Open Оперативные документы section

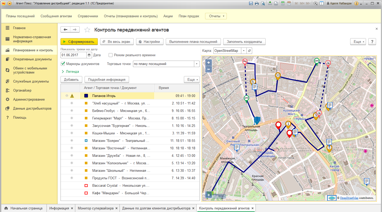[x=29, y=59]
